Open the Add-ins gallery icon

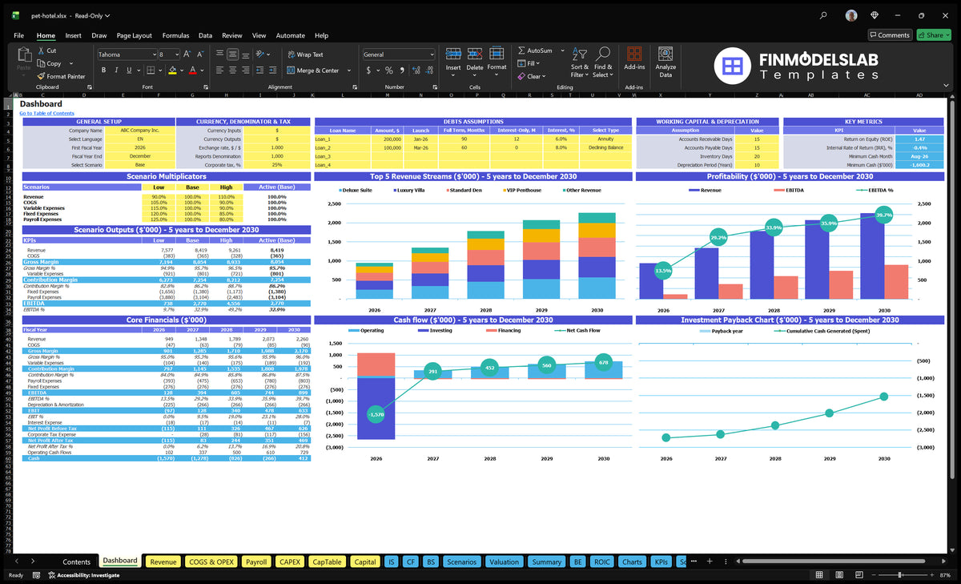pos(634,54)
